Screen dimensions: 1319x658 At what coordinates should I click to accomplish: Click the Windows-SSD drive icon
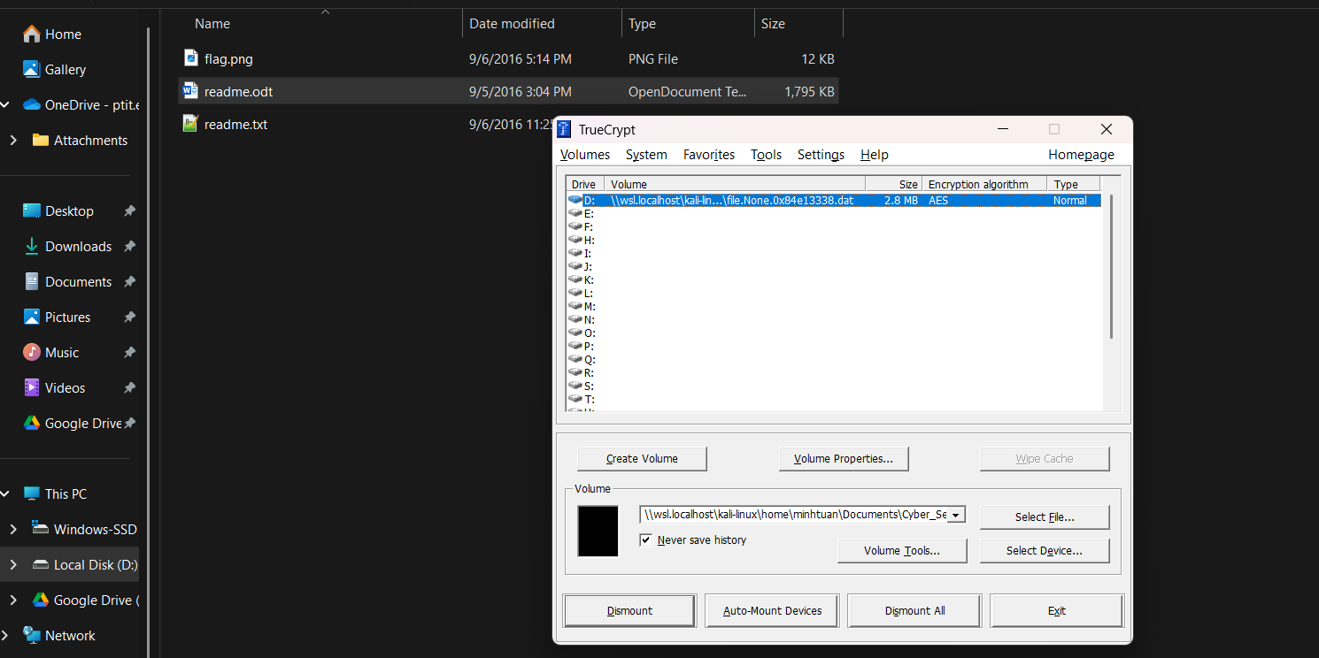(40, 529)
